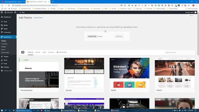
Task: Open a new browser tab
Action: pyautogui.click(x=53, y=2)
